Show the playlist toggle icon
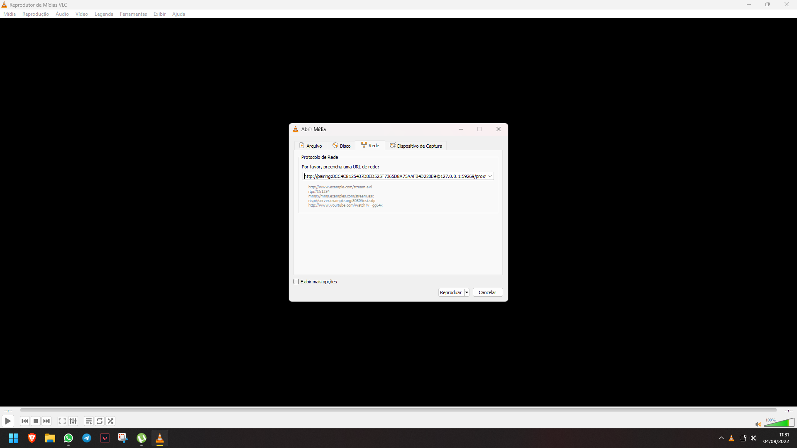The image size is (797, 448). tap(89, 421)
